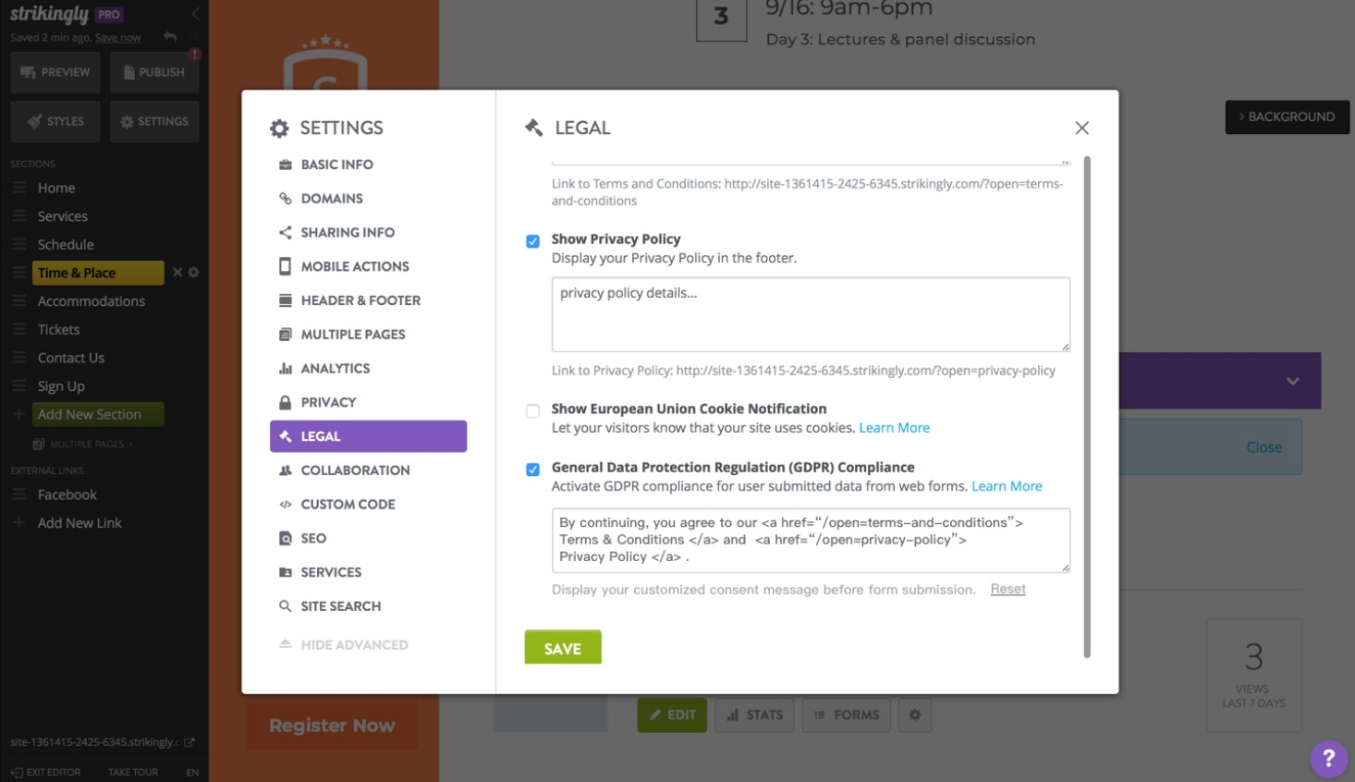This screenshot has height=782, width=1355.
Task: Open the help question mark bubble
Action: [x=1327, y=758]
